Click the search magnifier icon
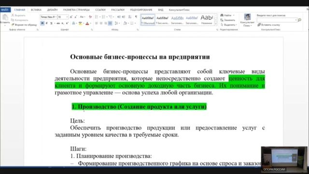Image resolution: width=309 pixels, height=174 pixels. pyautogui.click(x=299, y=20)
